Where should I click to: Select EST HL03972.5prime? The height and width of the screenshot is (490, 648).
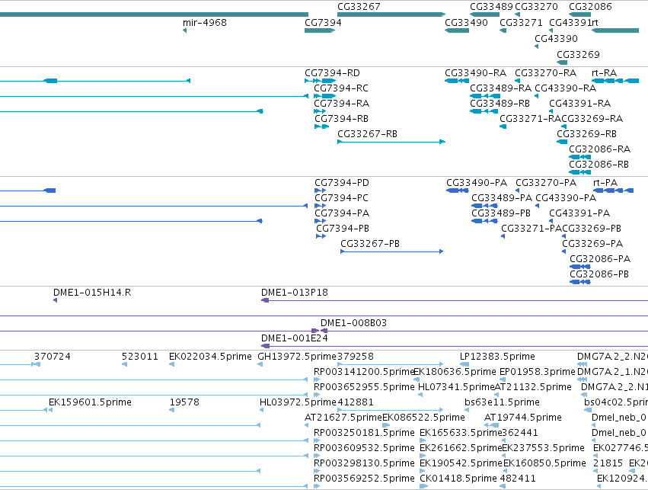tap(298, 402)
